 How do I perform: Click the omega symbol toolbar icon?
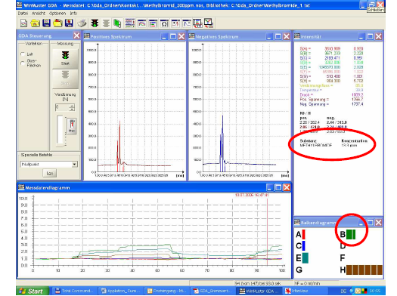pyautogui.click(x=164, y=23)
